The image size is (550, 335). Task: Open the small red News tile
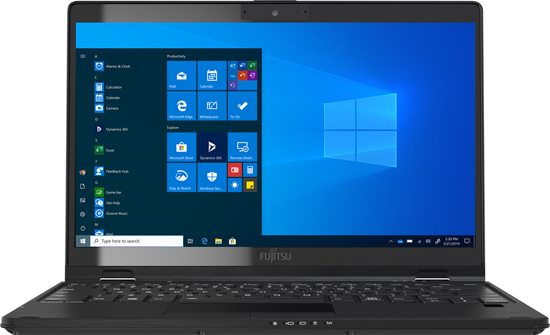tap(235, 170)
